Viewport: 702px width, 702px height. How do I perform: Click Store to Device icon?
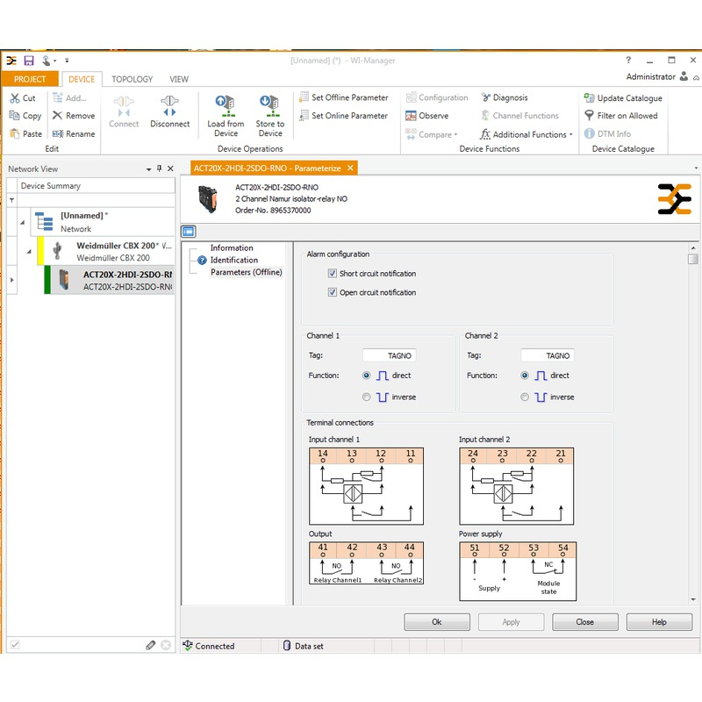270,106
